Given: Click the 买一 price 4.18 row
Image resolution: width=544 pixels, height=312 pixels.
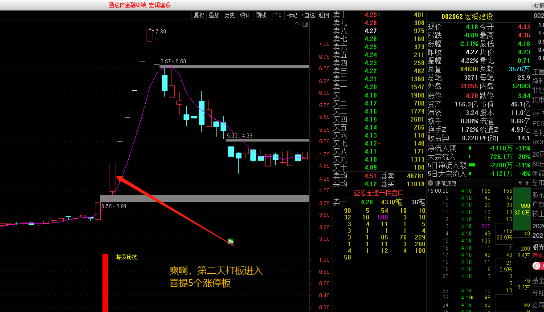Looking at the screenshot, I should (379, 95).
